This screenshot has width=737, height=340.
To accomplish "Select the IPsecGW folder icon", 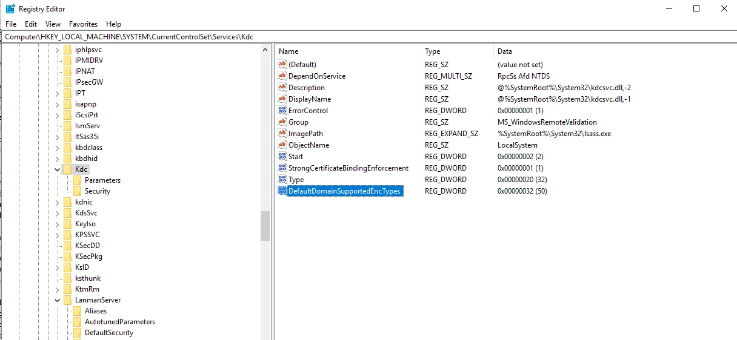I will tap(67, 82).
